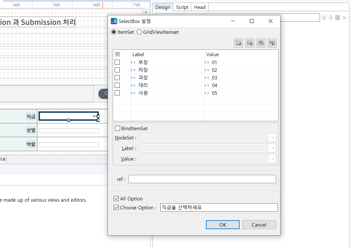
Task: Check the checkbox for the 부장 row
Action: coord(117,62)
